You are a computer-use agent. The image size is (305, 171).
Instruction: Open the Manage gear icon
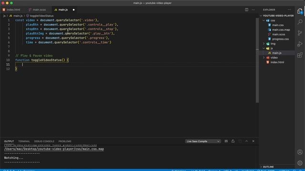[300, 163]
